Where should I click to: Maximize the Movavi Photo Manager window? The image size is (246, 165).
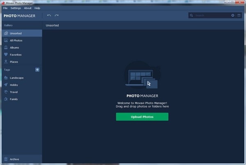click(x=232, y=2)
